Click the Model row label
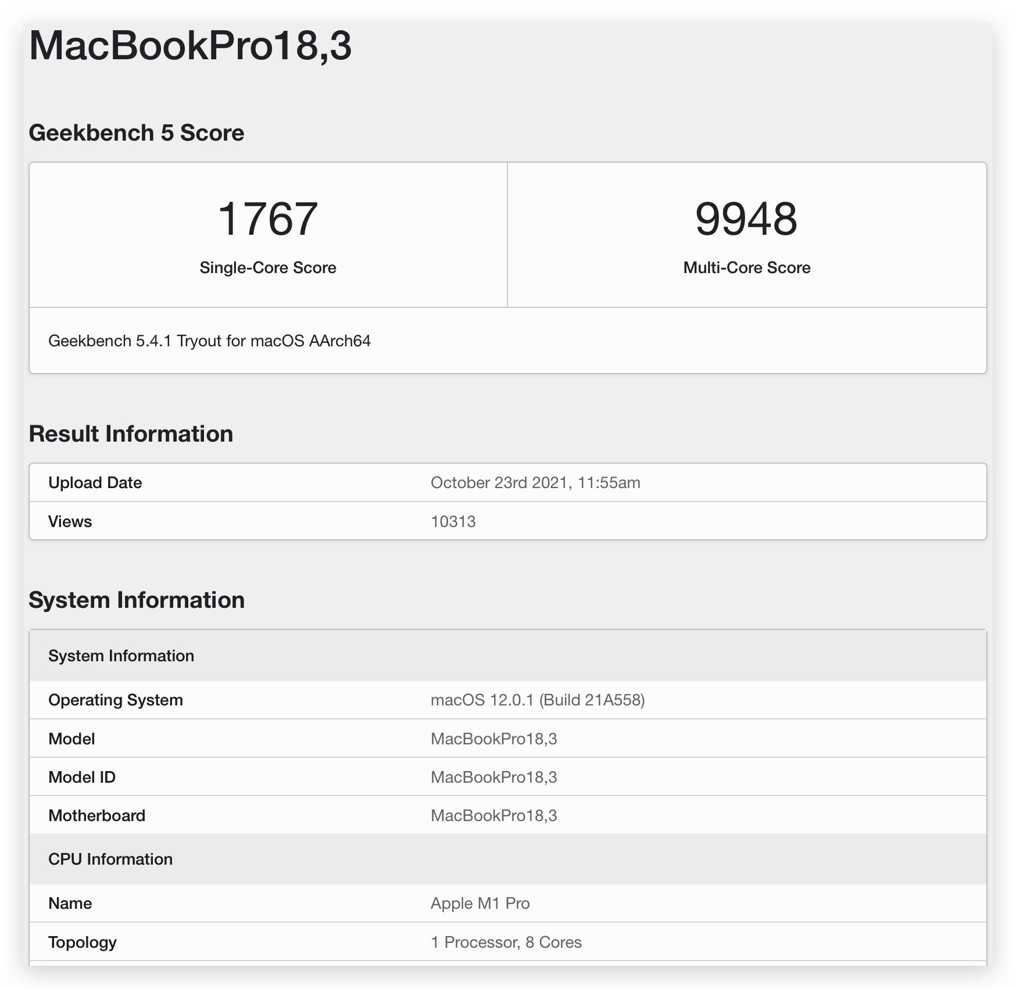Image resolution: width=1016 pixels, height=989 pixels. pyautogui.click(x=71, y=739)
